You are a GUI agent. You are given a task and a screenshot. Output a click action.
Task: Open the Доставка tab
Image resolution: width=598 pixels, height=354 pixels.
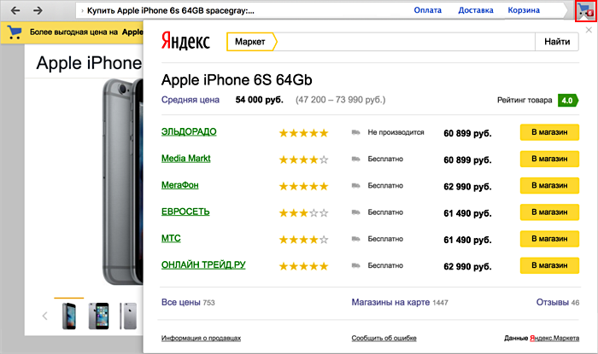(x=476, y=10)
